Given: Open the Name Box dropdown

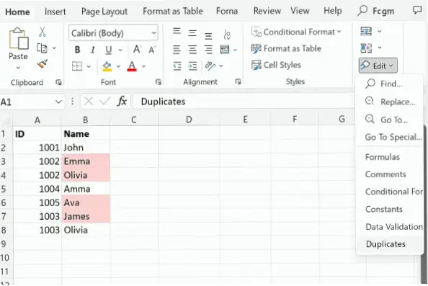Looking at the screenshot, I should 58,102.
